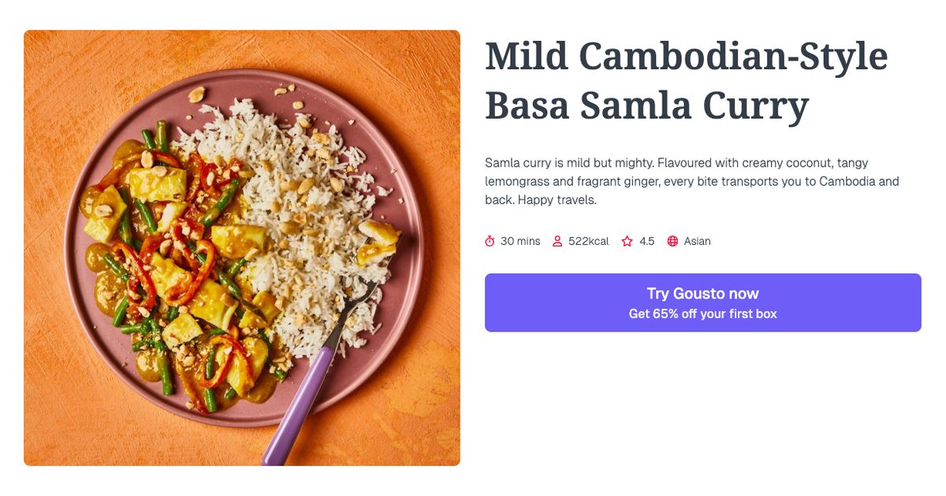This screenshot has height=496, width=946.
Task: Open the curry dish photo
Action: [241, 247]
